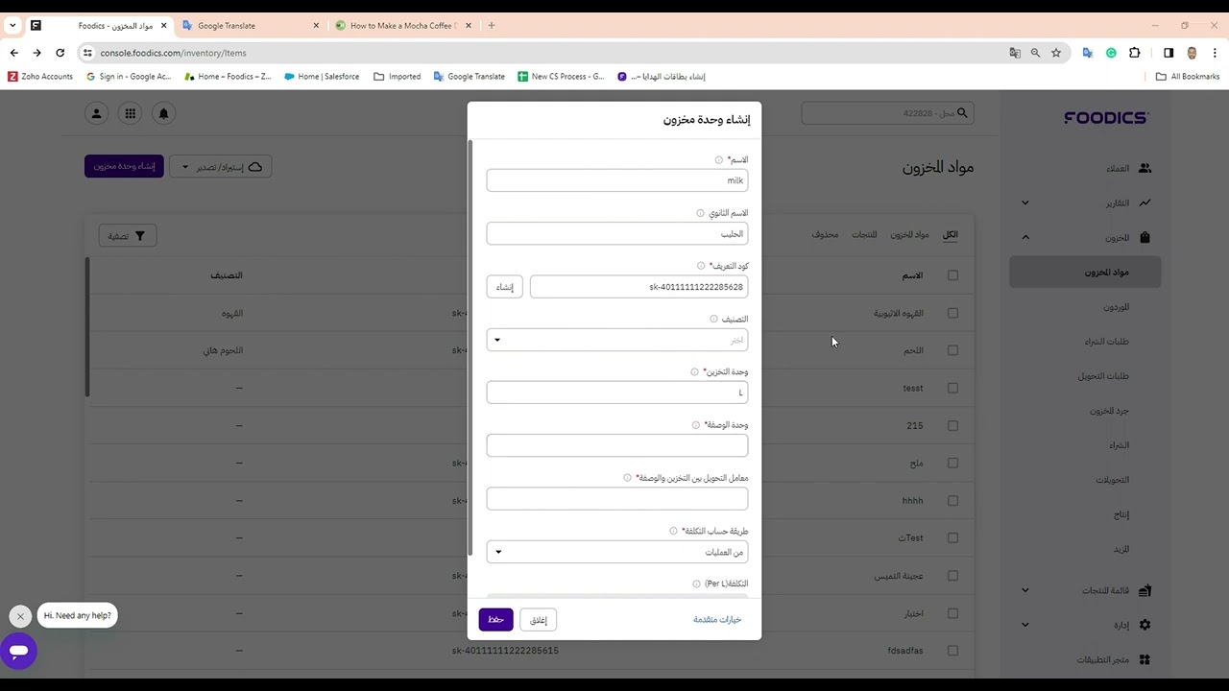The image size is (1229, 691).
Task: Open the طريقة حساب التكلفة dropdown
Action: coord(616,552)
